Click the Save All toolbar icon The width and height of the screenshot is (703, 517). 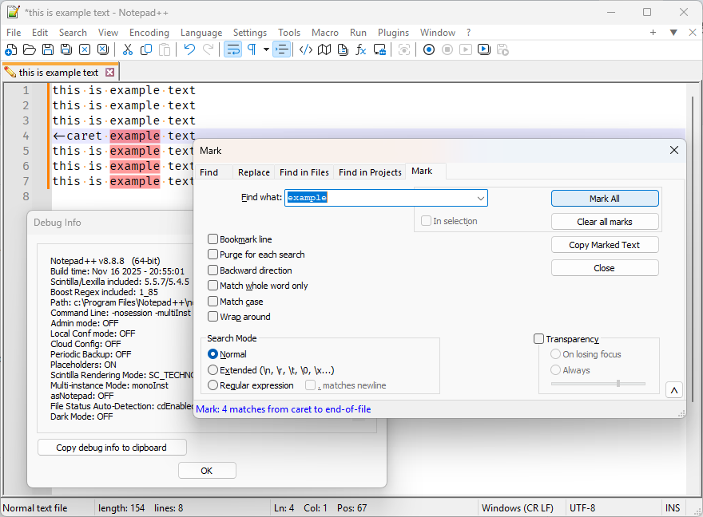click(66, 49)
